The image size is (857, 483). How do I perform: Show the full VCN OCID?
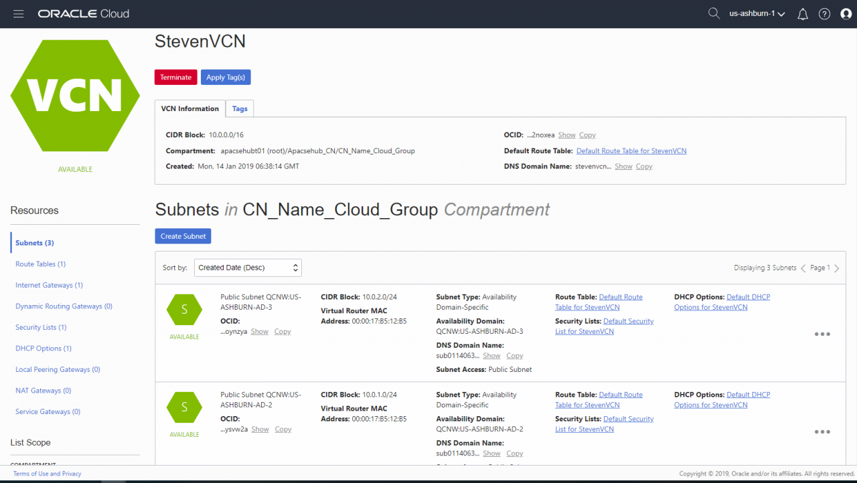[566, 134]
